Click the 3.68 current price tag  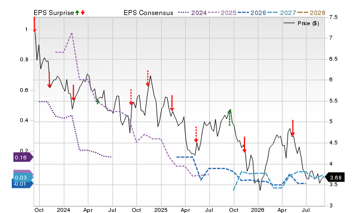tap(335, 177)
